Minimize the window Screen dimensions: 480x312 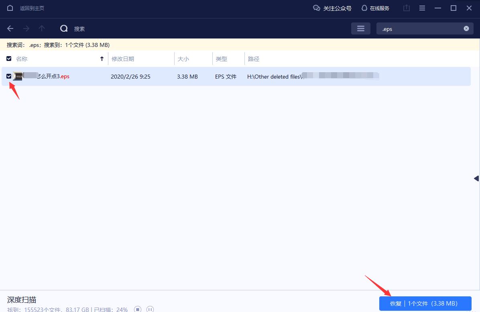click(x=438, y=8)
